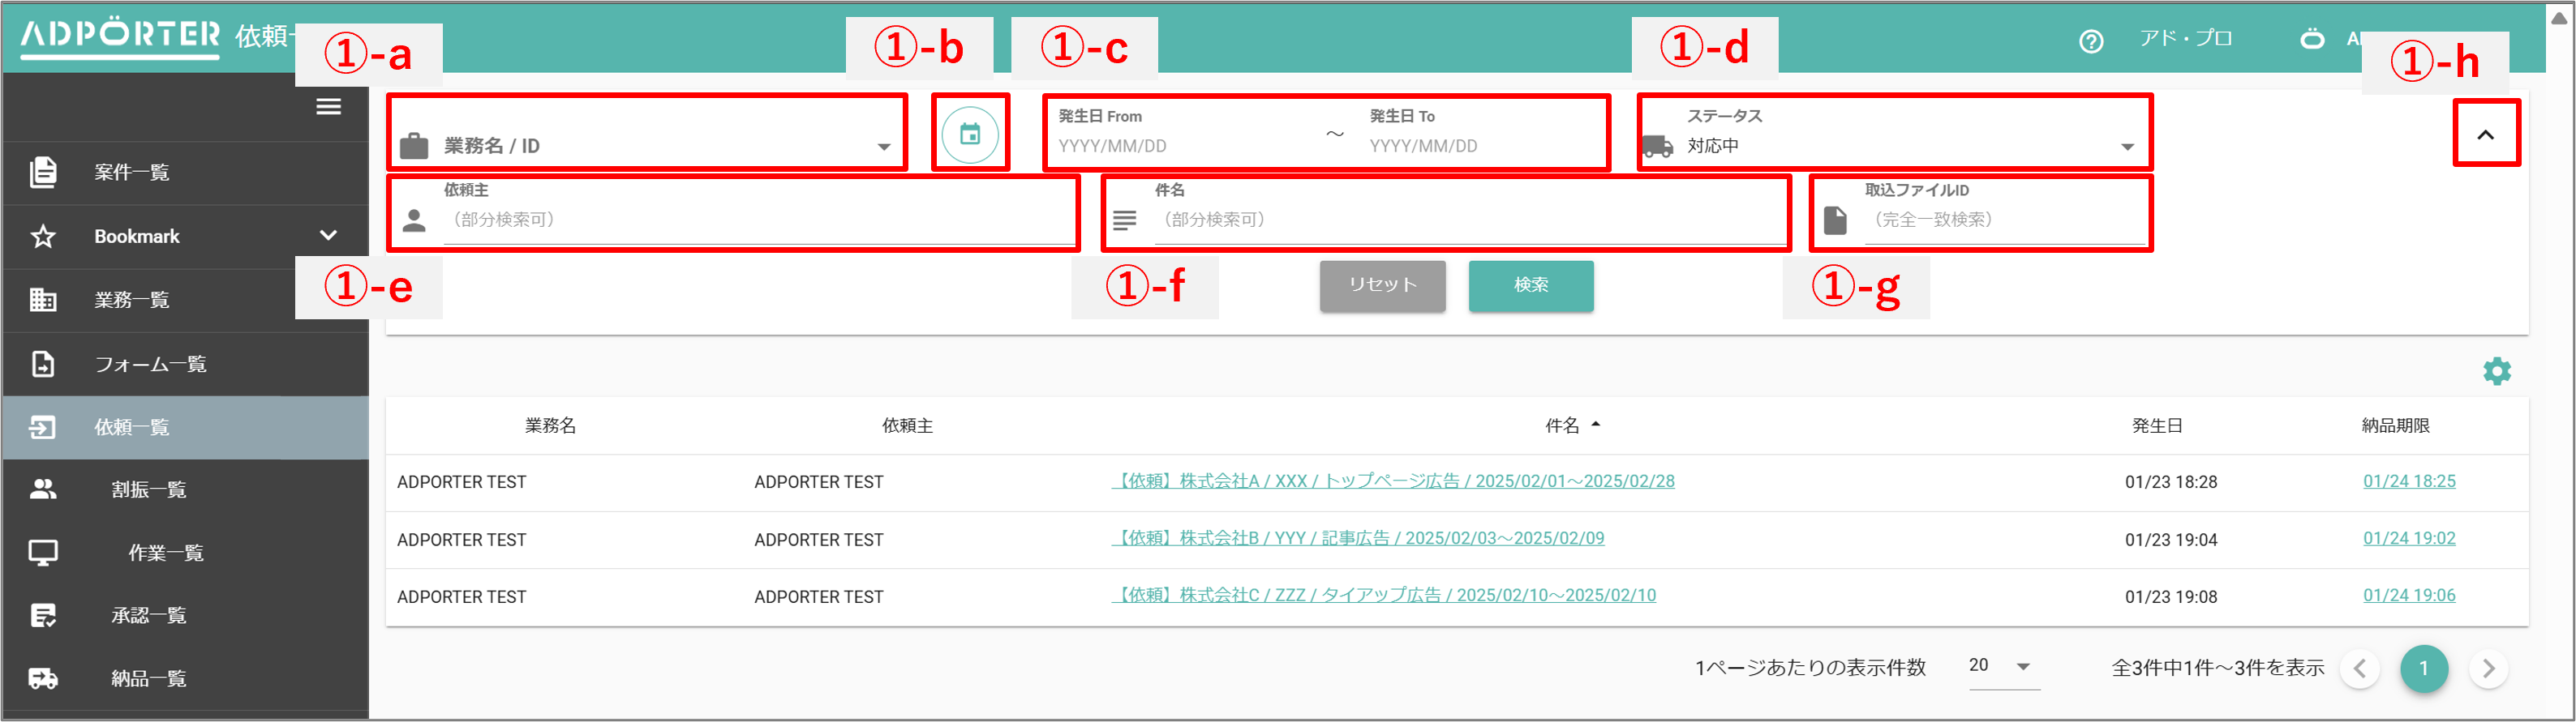Click the Bookmark star icon
This screenshot has width=2576, height=722.
43,237
